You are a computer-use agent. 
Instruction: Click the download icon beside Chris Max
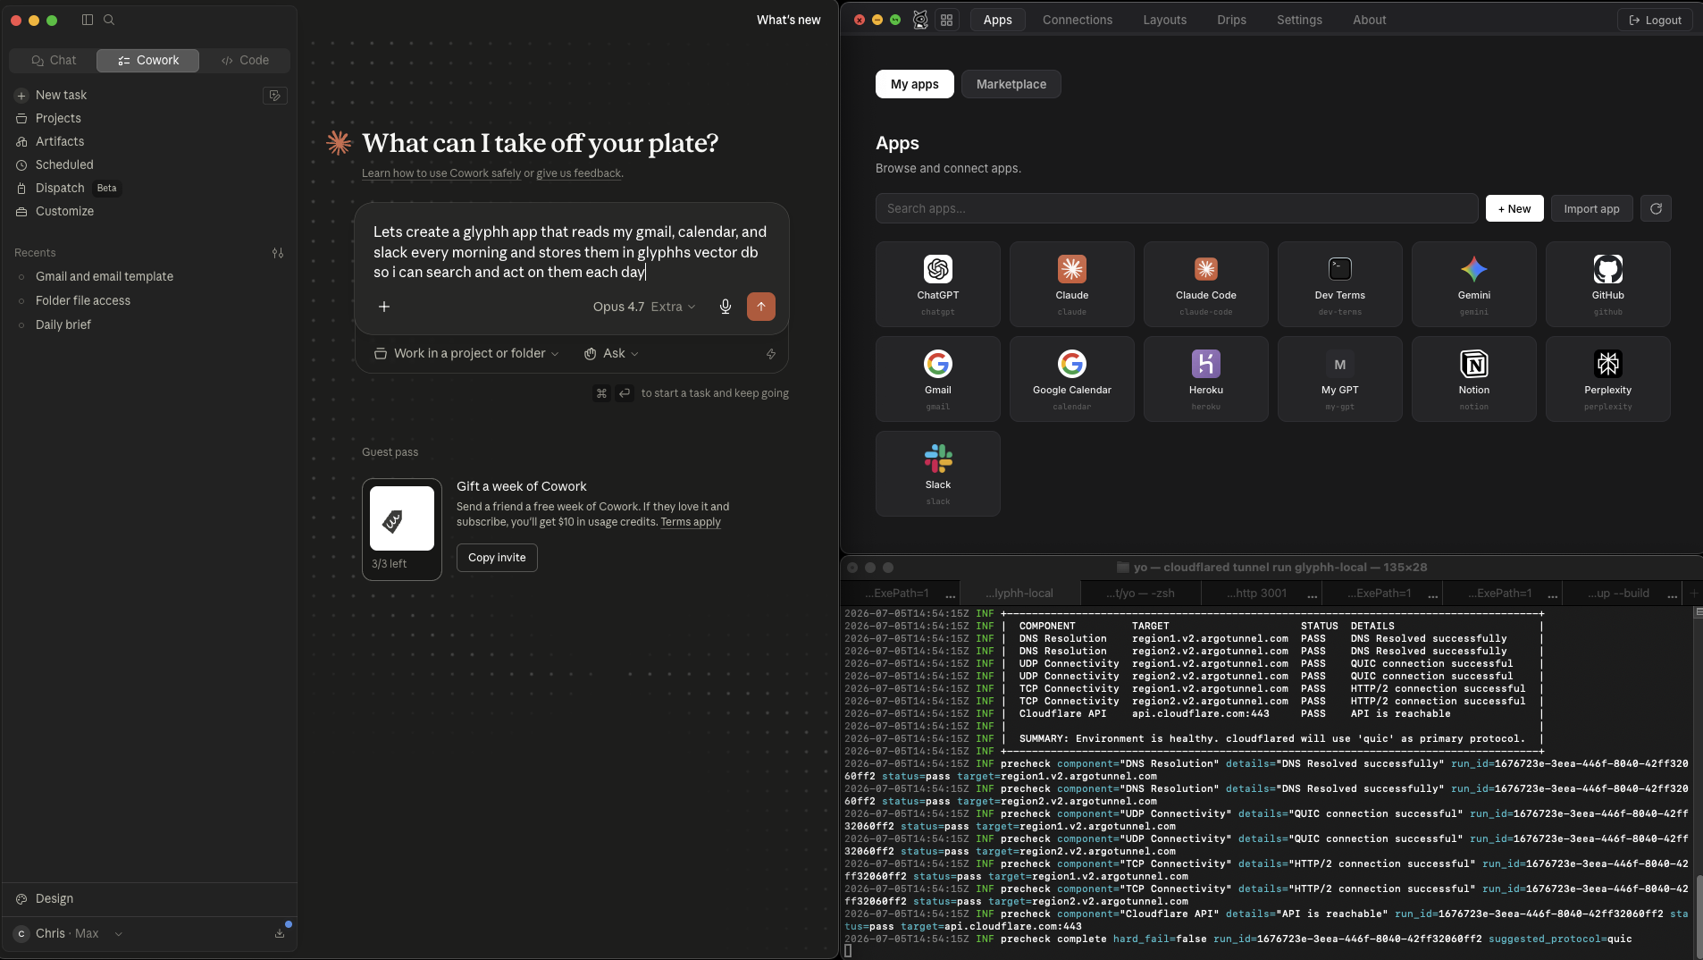click(280, 933)
